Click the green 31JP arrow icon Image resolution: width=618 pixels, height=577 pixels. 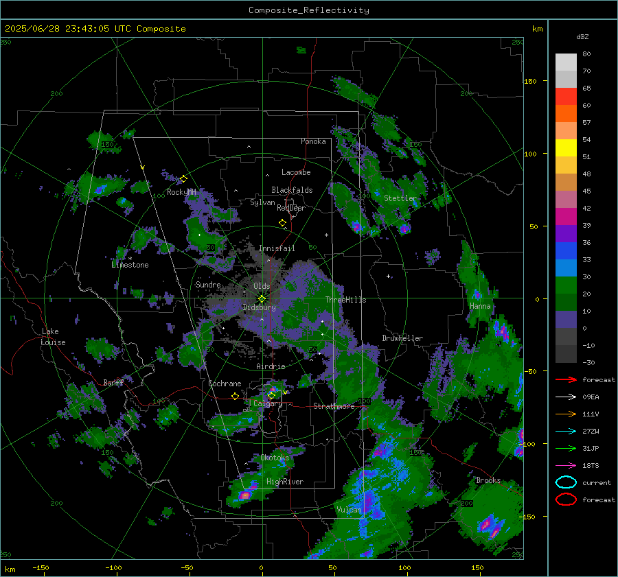click(x=566, y=448)
